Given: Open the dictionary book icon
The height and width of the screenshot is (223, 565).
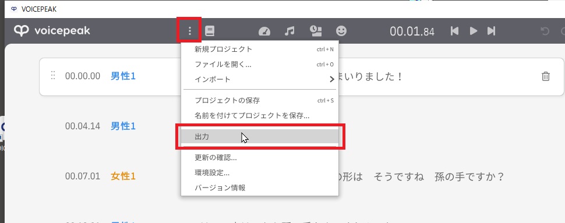Looking at the screenshot, I should click(209, 31).
